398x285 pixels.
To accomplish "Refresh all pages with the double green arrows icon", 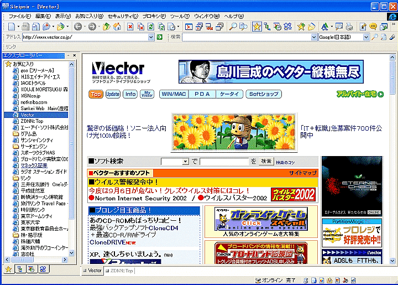I will 161,27.
